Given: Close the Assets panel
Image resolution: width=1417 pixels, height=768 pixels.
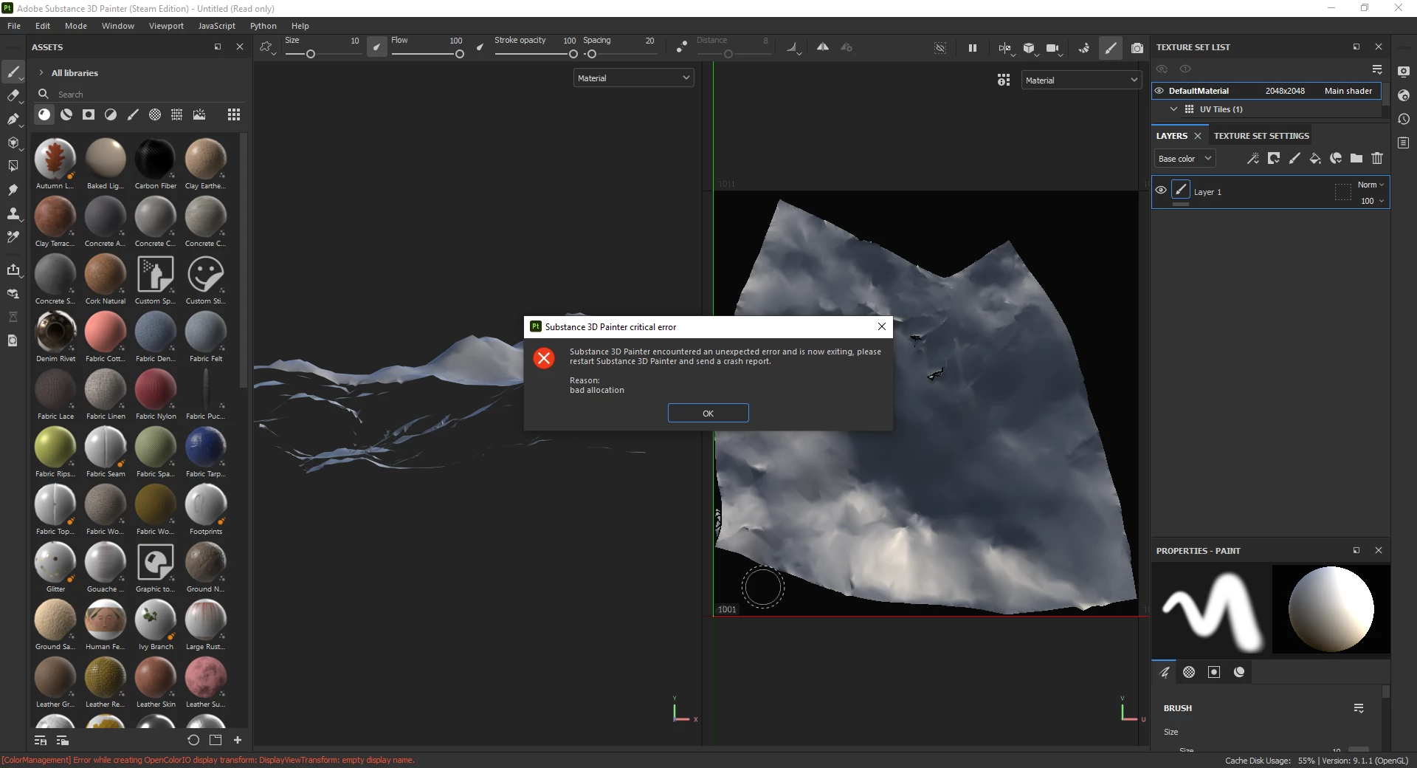Looking at the screenshot, I should 240,47.
